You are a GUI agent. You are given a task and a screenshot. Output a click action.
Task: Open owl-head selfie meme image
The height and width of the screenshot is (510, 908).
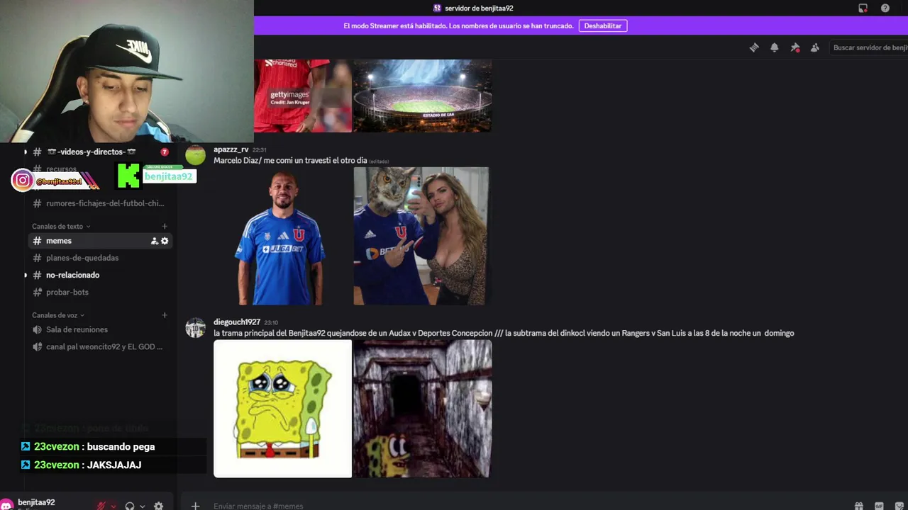pos(422,237)
